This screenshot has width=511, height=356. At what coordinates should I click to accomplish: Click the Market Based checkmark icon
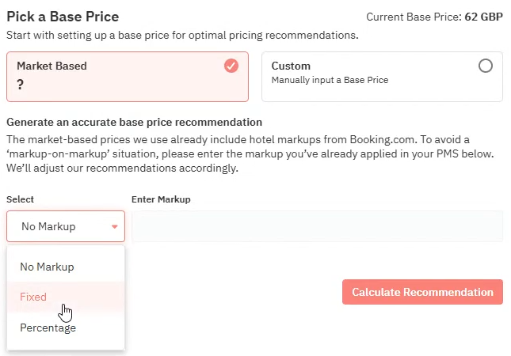(231, 66)
